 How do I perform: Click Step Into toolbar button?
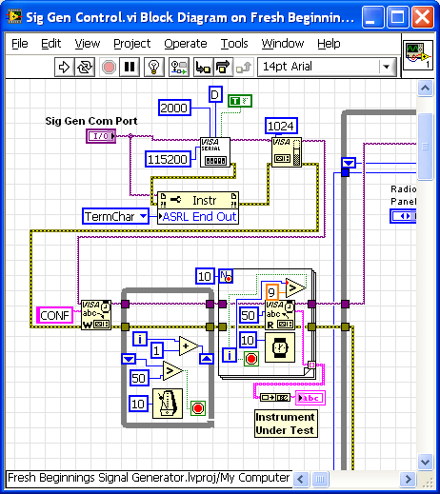click(x=203, y=67)
